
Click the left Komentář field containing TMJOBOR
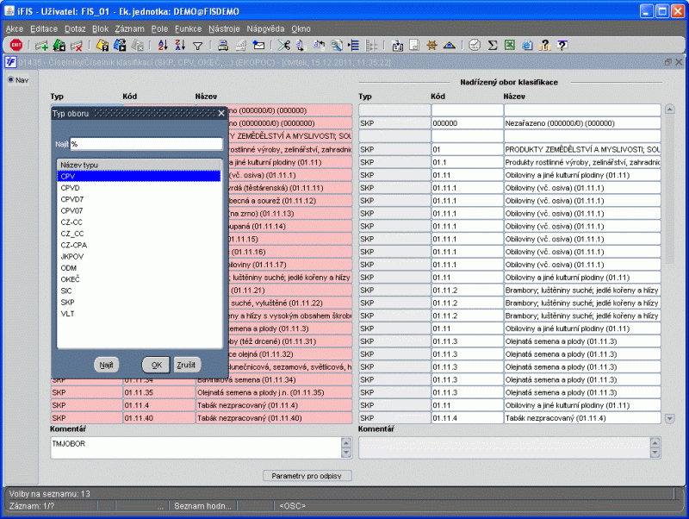196,447
